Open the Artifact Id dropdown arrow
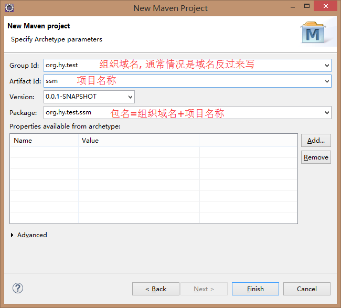The height and width of the screenshot is (308, 341). click(x=327, y=81)
